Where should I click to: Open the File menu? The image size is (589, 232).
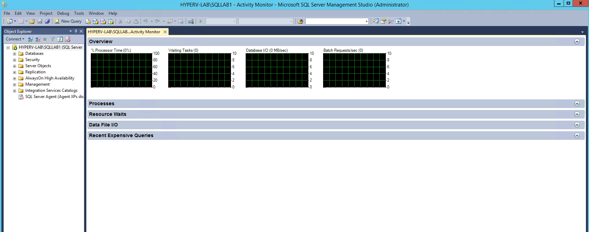(x=7, y=13)
